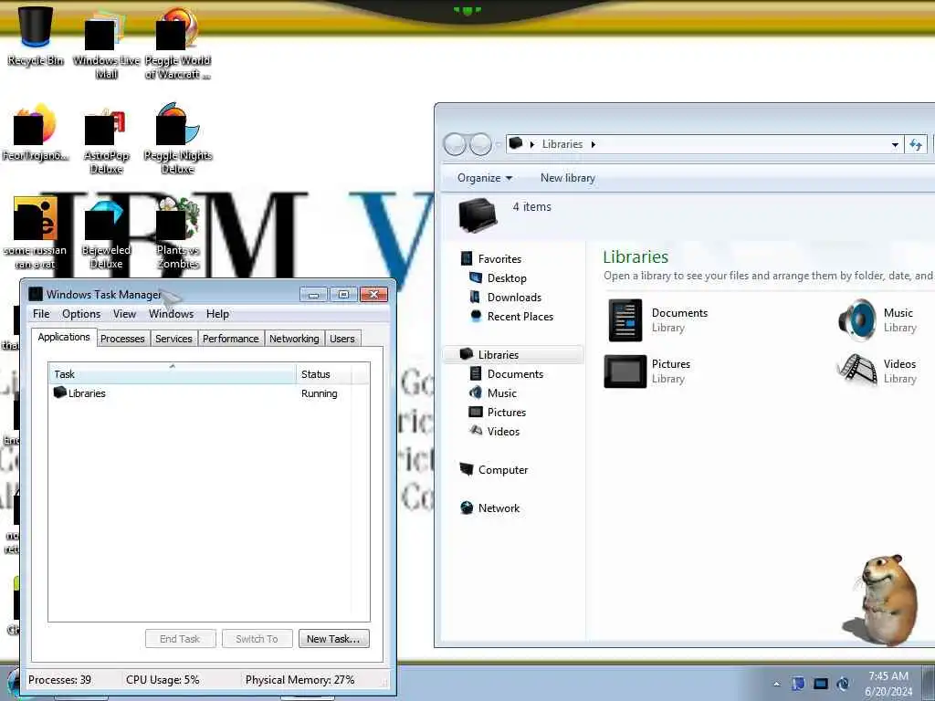Click the Explorer back arrow button
Image resolution: width=935 pixels, height=701 pixels.
click(x=455, y=144)
